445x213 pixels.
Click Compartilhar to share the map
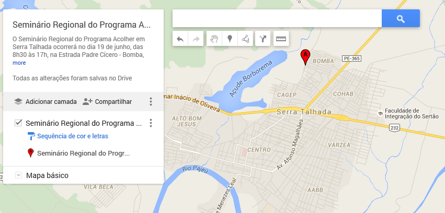107,102
